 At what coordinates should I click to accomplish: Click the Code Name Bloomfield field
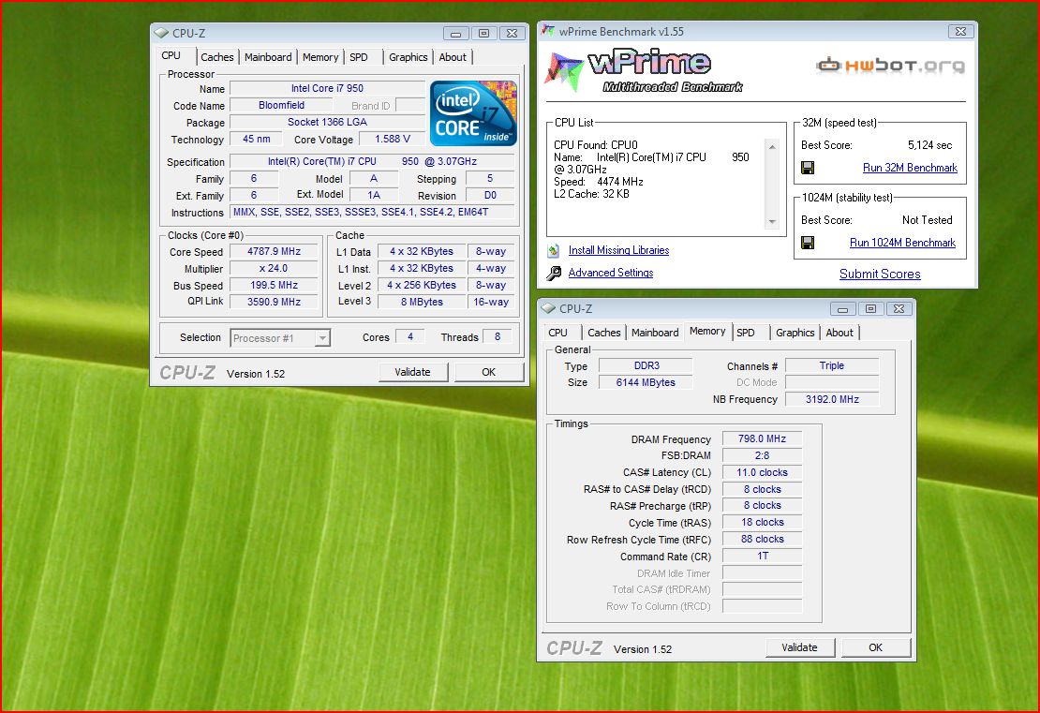281,106
